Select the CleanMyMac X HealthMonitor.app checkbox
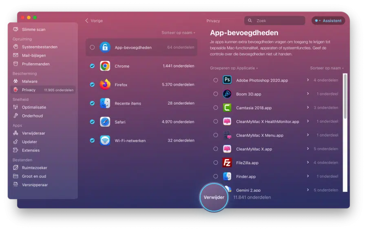Screen dimensions: 367x231 pos(216,121)
